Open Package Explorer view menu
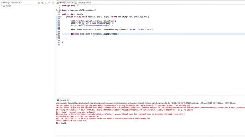The height and width of the screenshot is (137, 245). 46,3
